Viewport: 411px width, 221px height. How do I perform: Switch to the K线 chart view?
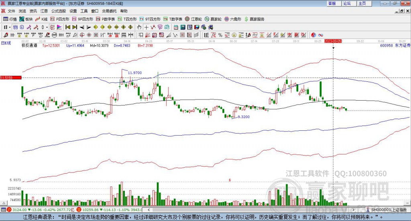click(x=41, y=19)
